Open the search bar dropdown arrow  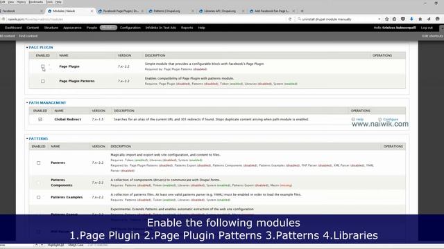[379, 19]
